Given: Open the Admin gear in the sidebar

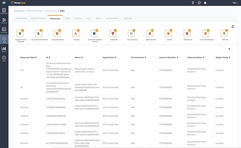Looking at the screenshot, I should pos(4,59).
